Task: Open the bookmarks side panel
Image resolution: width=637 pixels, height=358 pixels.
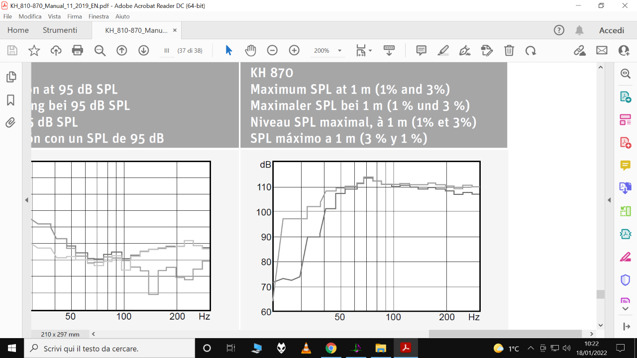Action: click(10, 100)
